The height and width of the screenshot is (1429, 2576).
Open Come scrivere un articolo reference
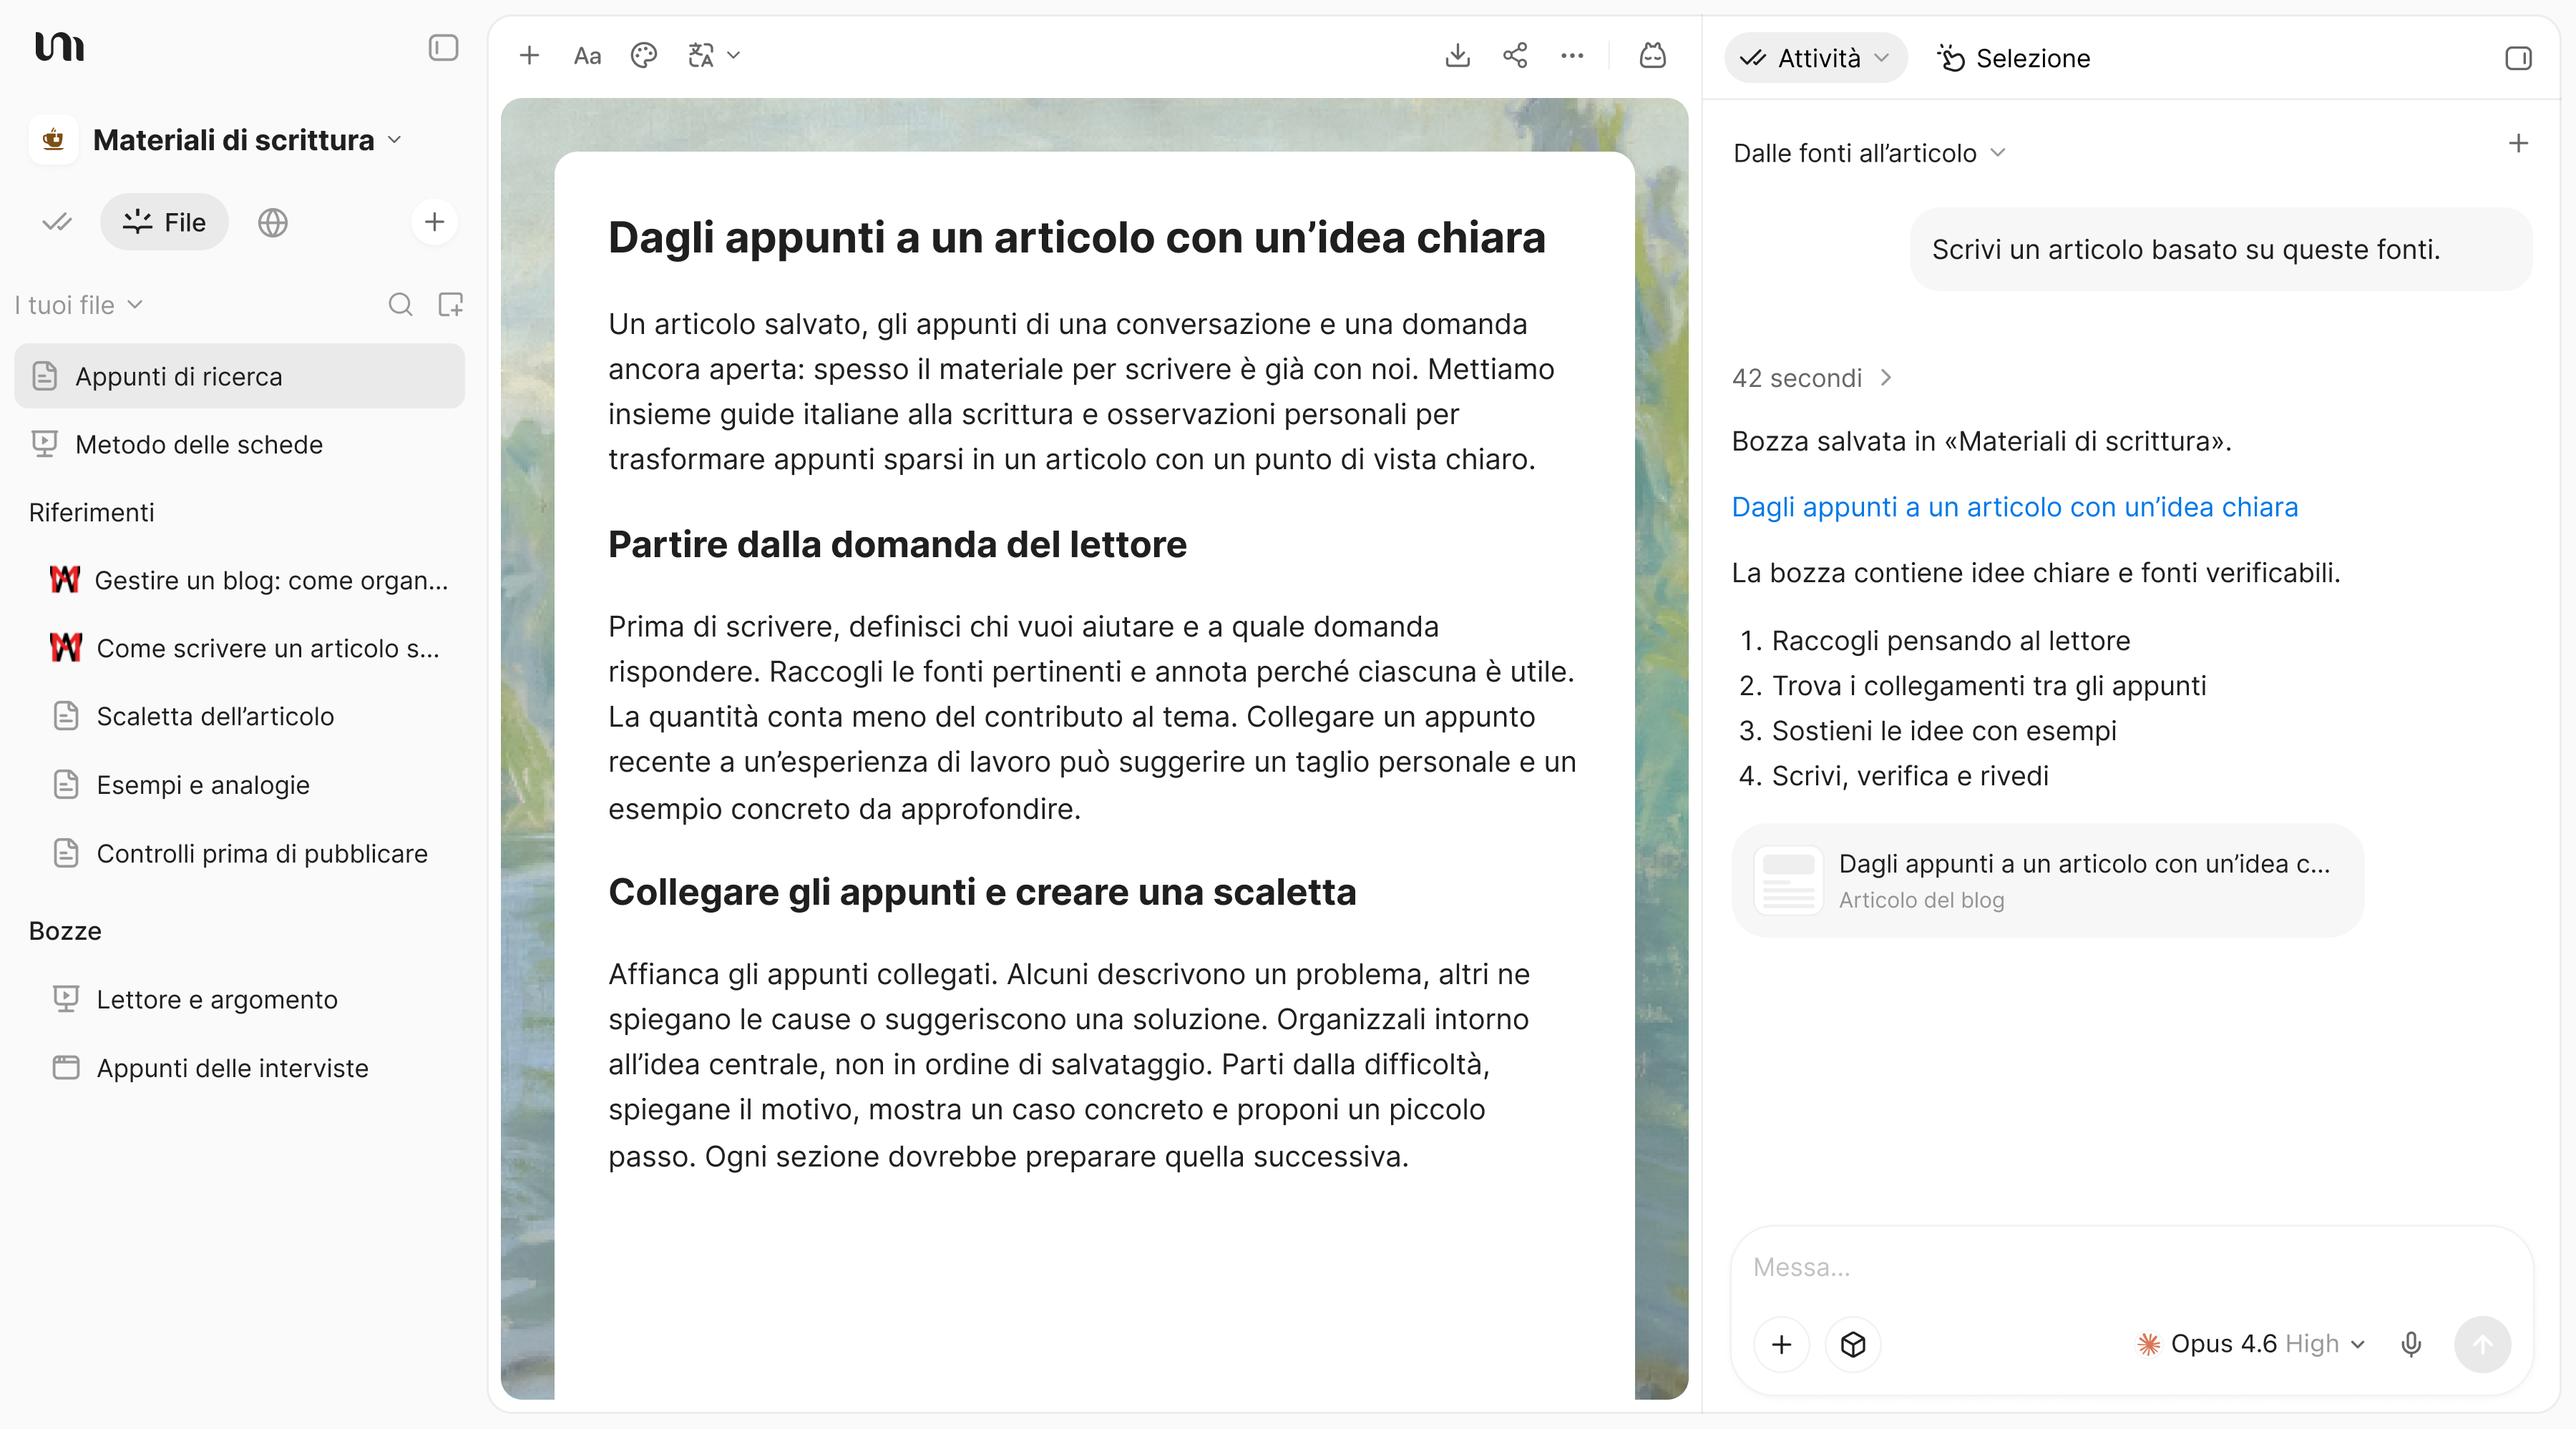point(249,649)
